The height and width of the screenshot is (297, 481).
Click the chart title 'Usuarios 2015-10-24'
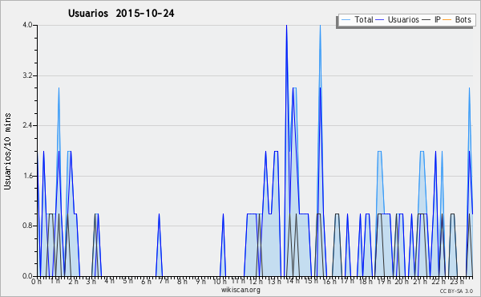pos(121,14)
